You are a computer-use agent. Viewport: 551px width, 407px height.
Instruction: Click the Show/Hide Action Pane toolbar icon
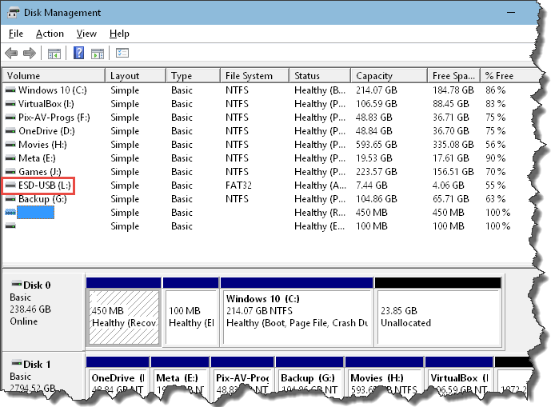click(x=98, y=54)
